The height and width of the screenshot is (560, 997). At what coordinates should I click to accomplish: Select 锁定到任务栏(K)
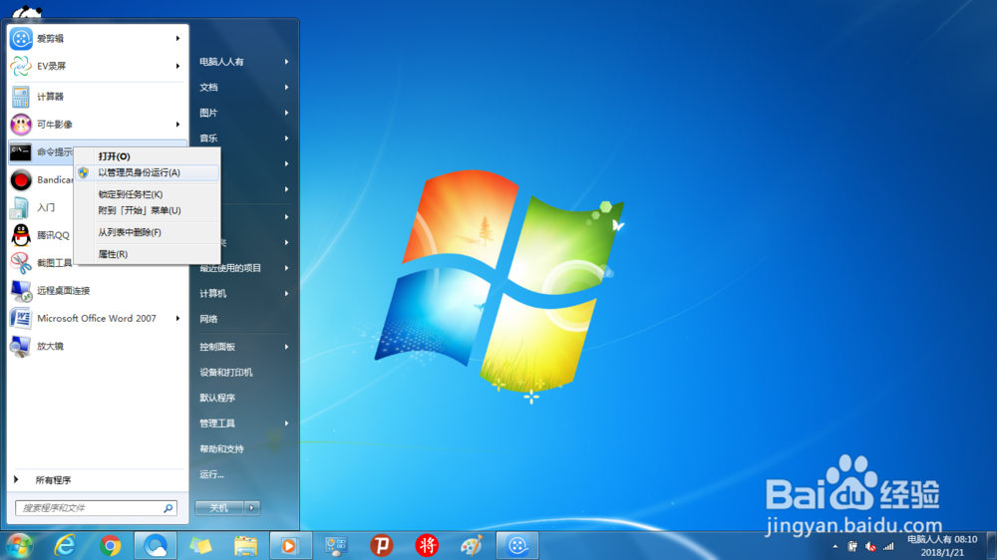pyautogui.click(x=148, y=194)
